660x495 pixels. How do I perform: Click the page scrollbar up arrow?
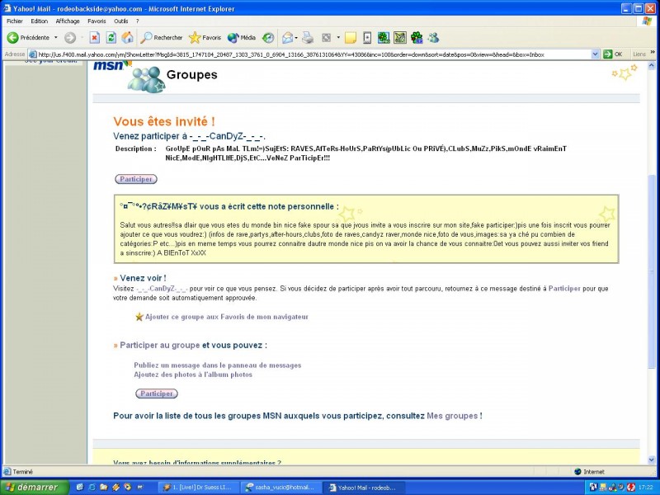(652, 66)
